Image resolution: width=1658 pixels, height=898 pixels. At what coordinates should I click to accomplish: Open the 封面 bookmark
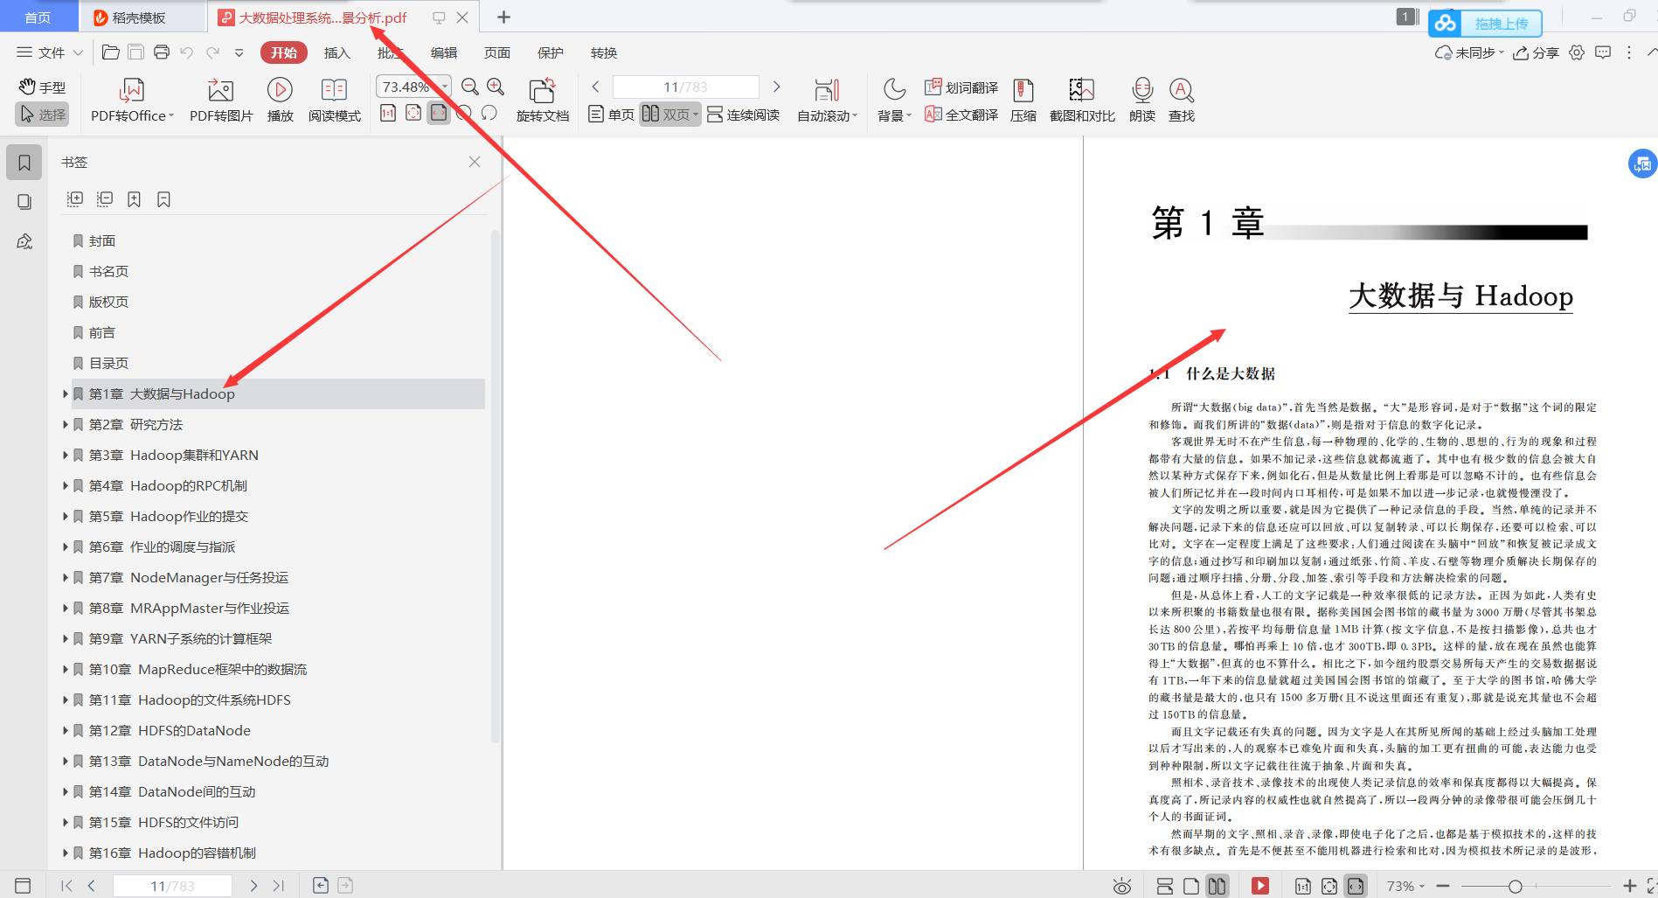click(102, 241)
